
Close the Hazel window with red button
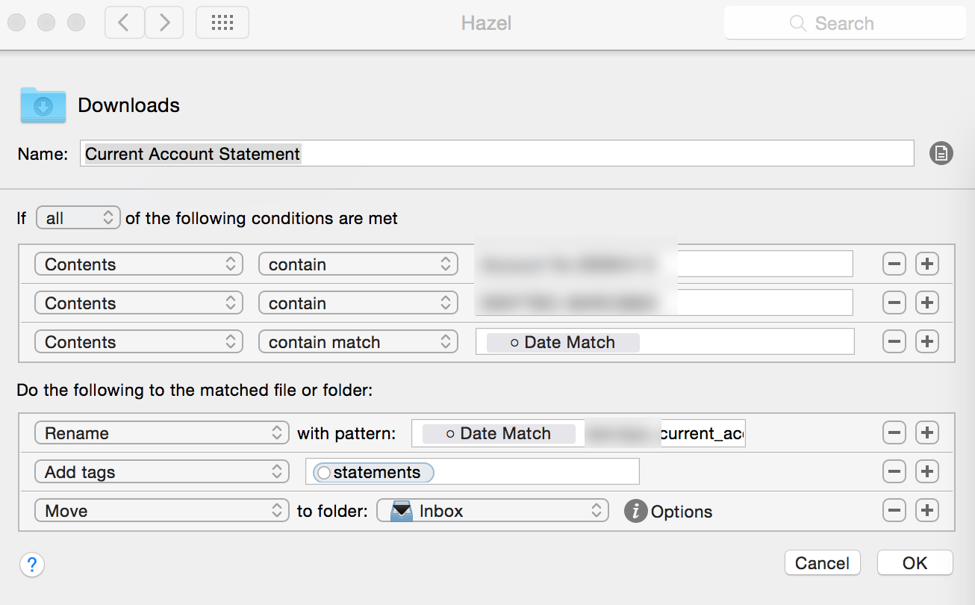click(x=17, y=22)
